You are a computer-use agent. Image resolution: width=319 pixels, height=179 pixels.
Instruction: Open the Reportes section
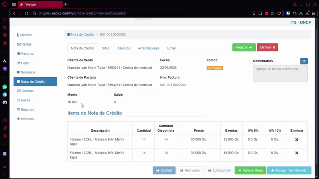25,110
